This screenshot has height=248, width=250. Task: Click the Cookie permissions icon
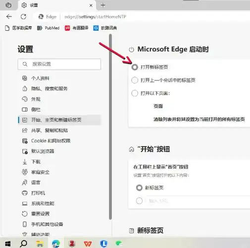click(x=25, y=141)
